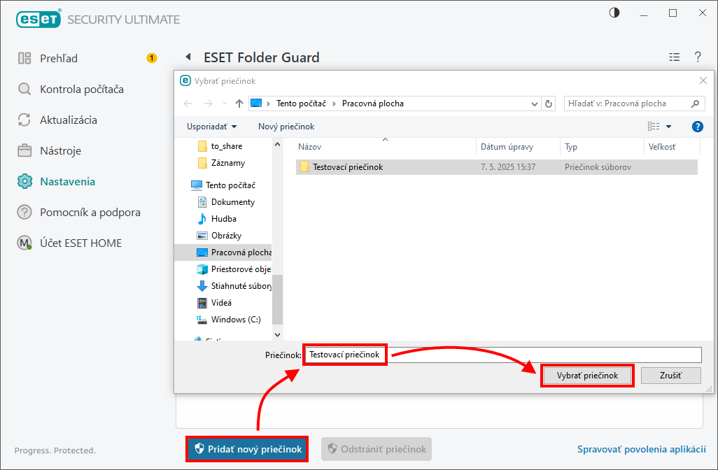This screenshot has height=470, width=718.
Task: Close the Vybrať priečinok dialog
Action: coord(703,81)
